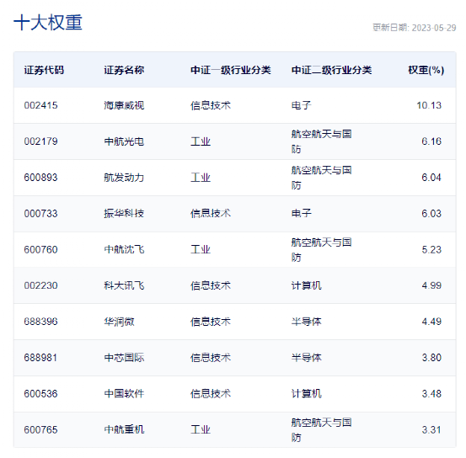Click weight value 6.04
This screenshot has height=458, width=466.
tap(431, 178)
